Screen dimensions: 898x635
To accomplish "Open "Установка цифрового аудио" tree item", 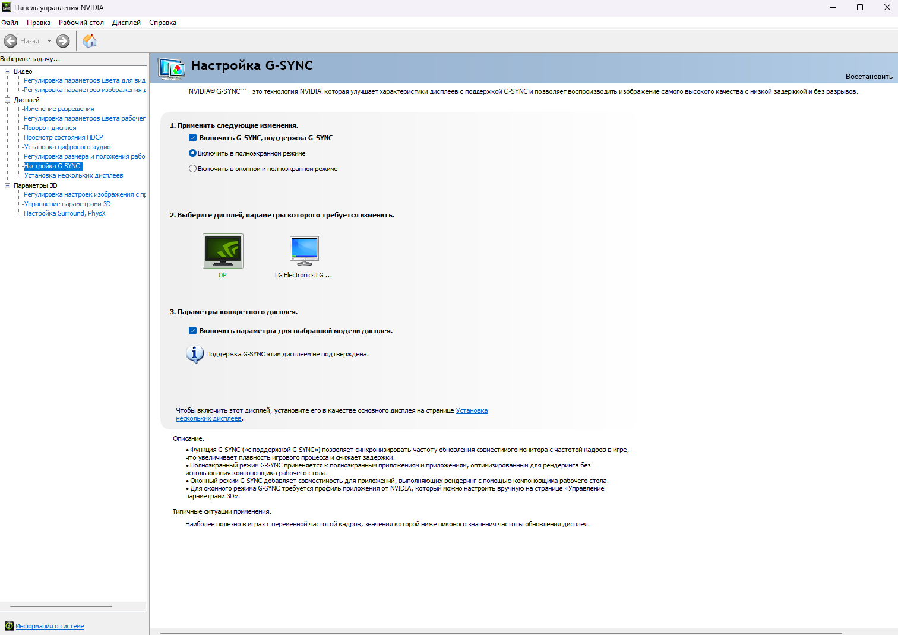I will tap(67, 147).
